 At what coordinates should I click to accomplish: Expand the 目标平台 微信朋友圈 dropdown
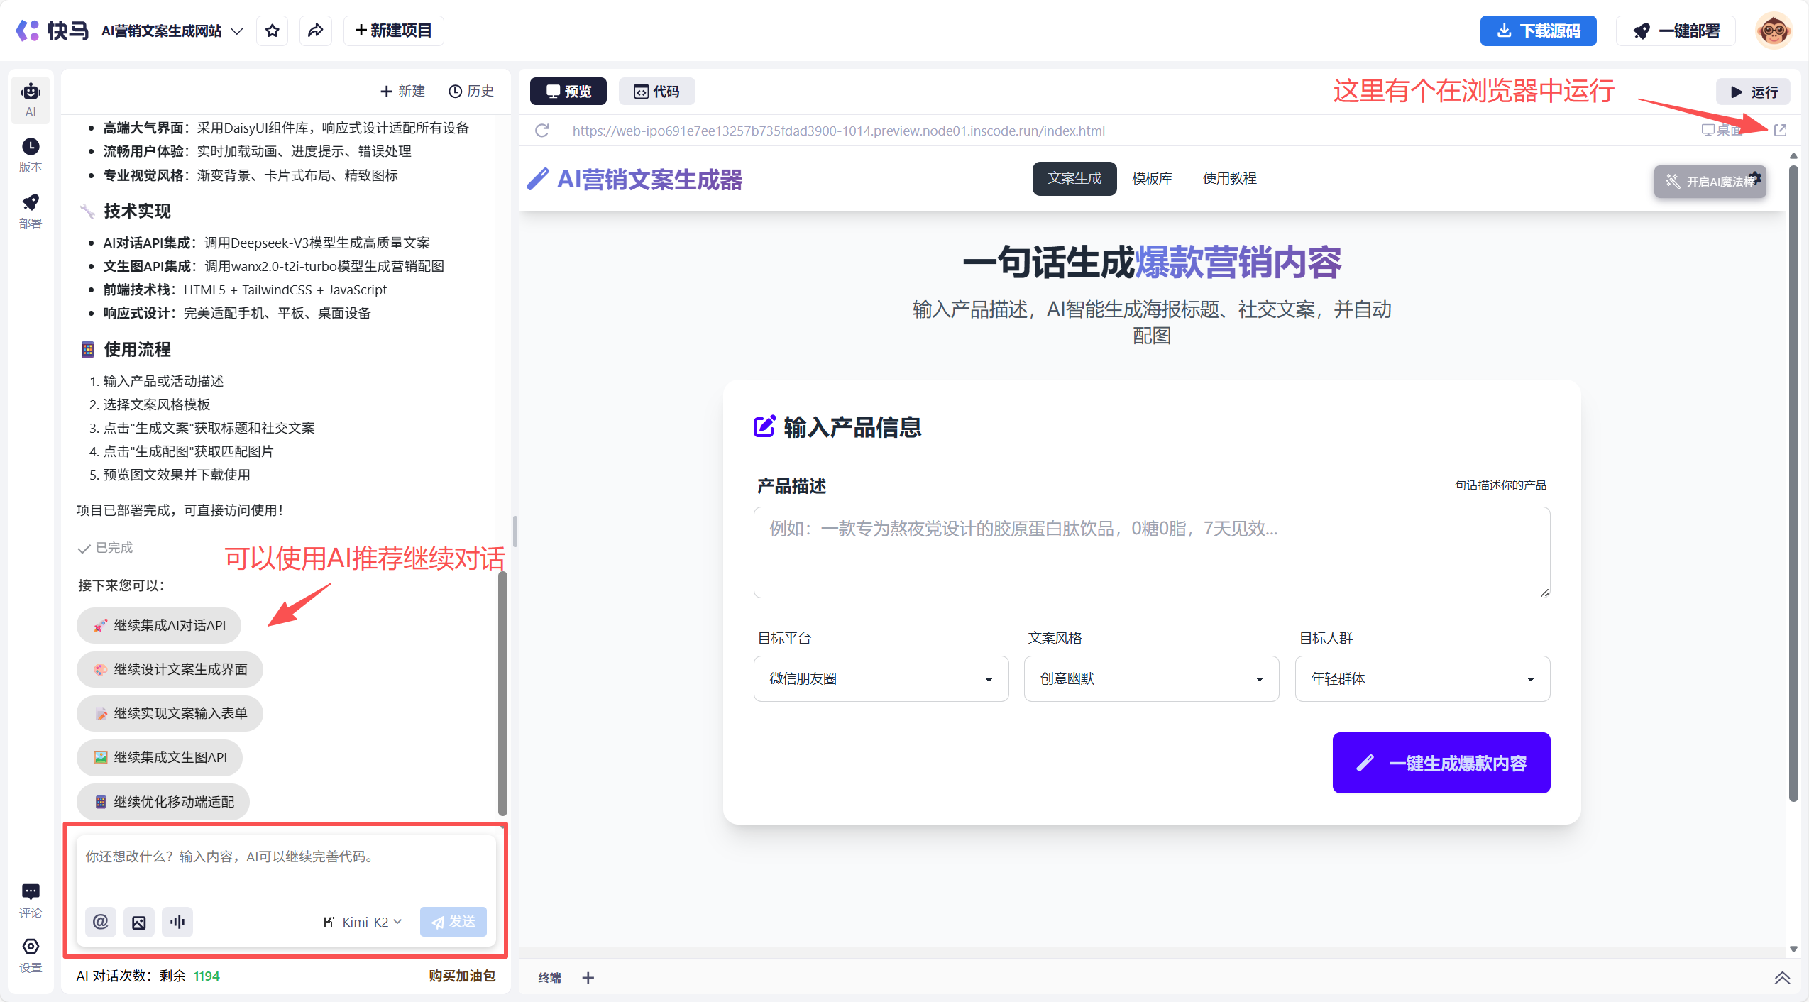[x=881, y=679]
